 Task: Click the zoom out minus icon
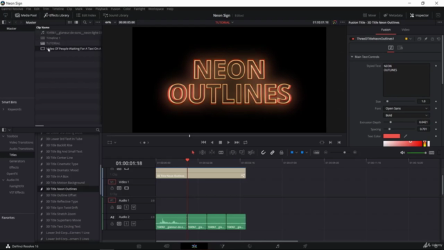point(325,153)
